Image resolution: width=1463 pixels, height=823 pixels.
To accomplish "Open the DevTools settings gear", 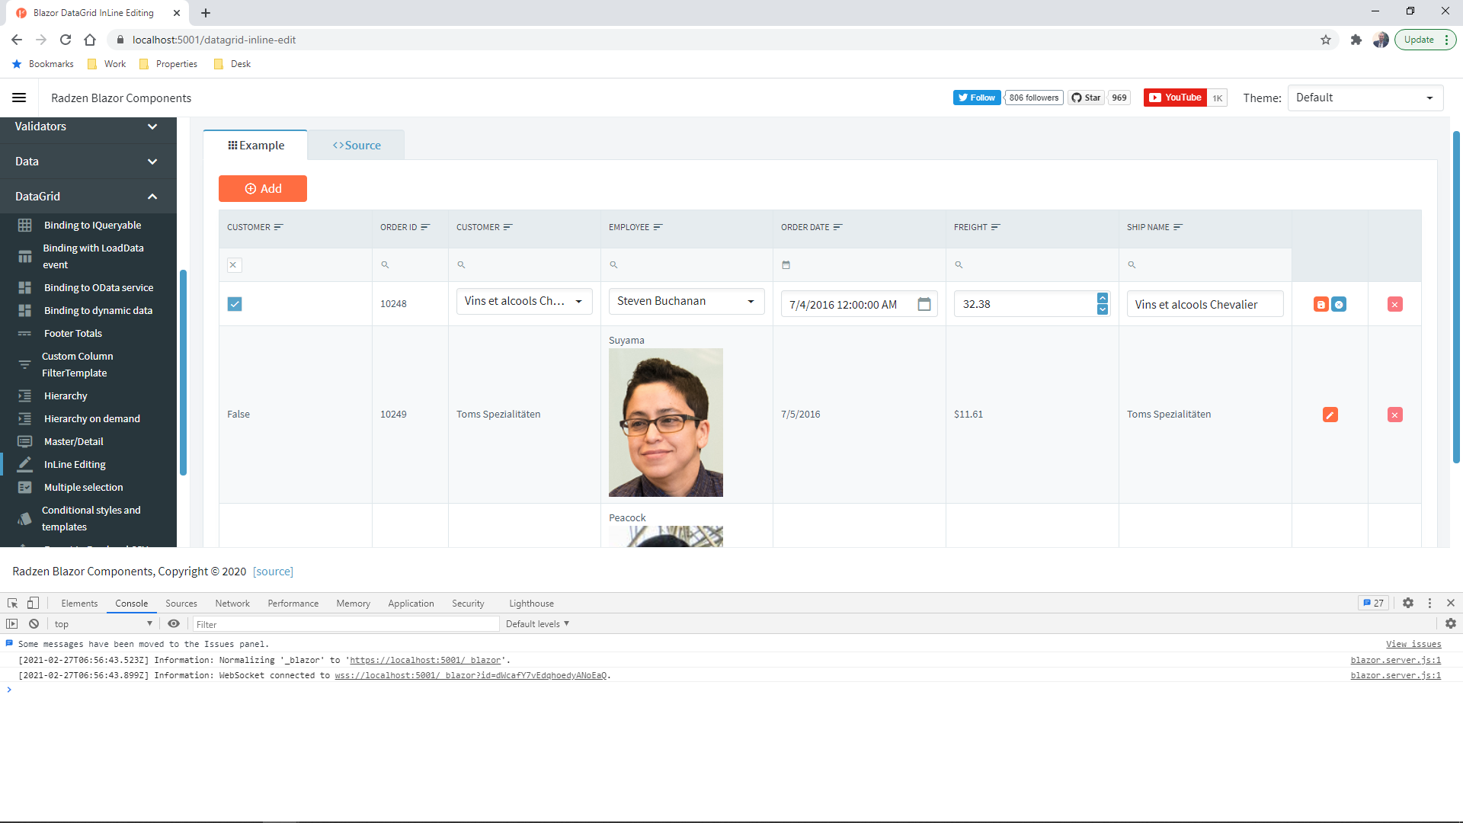I will click(1408, 603).
